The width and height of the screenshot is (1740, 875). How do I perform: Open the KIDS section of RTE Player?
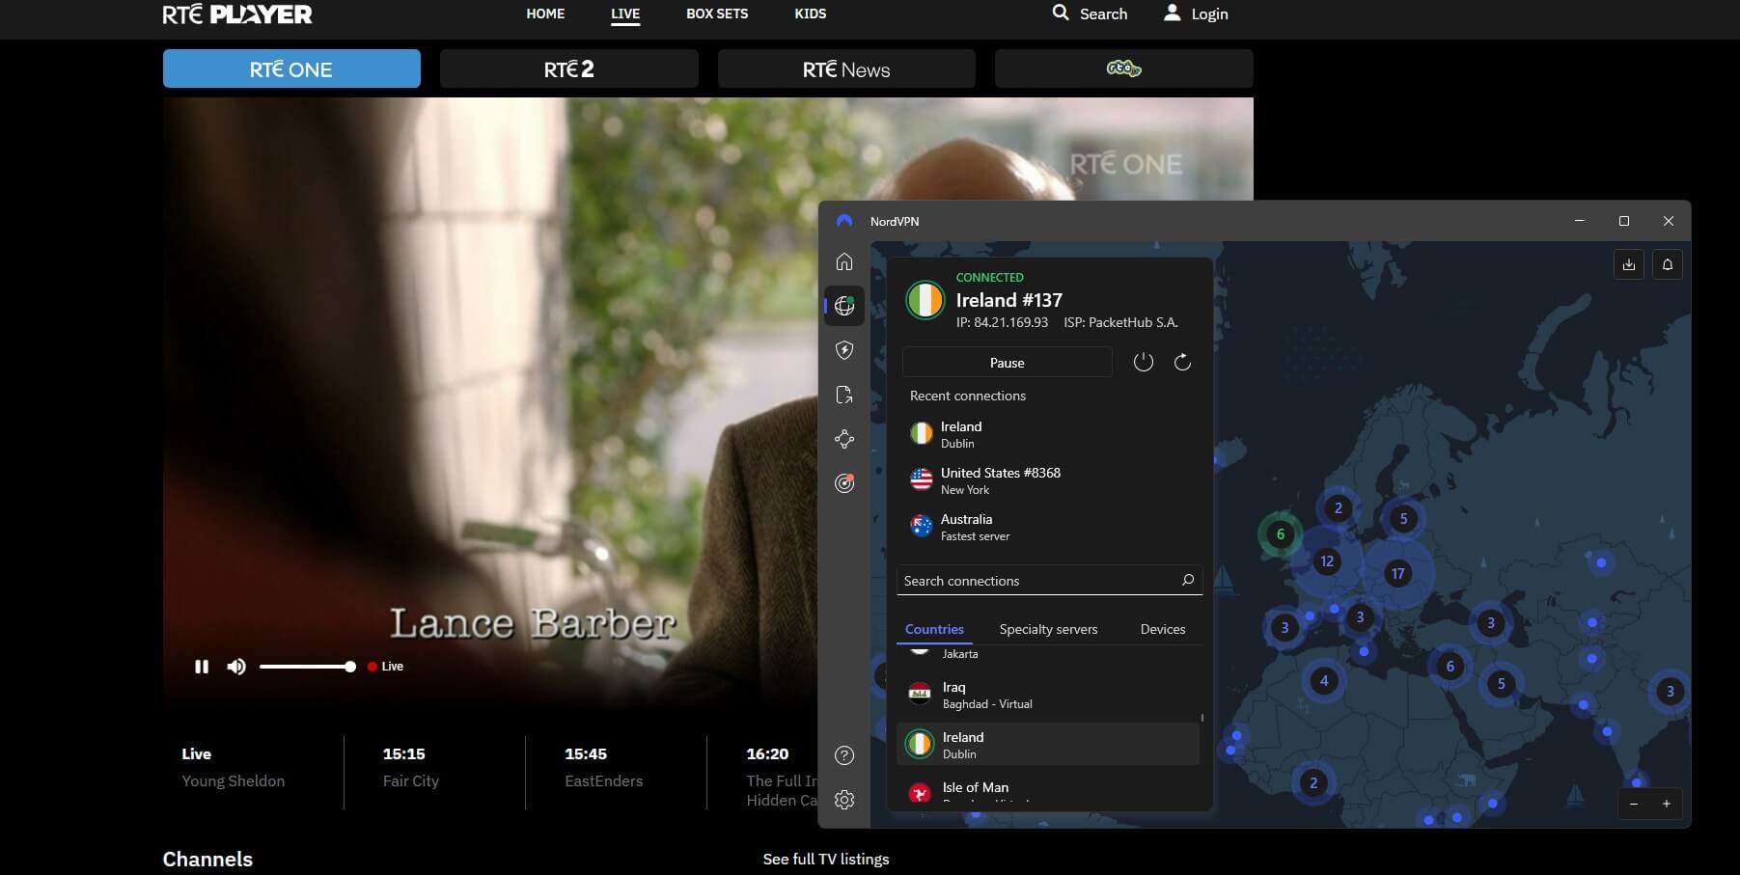click(x=810, y=14)
